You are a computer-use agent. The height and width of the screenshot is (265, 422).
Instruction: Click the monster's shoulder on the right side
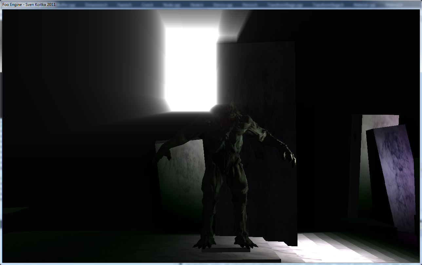[x=252, y=125]
